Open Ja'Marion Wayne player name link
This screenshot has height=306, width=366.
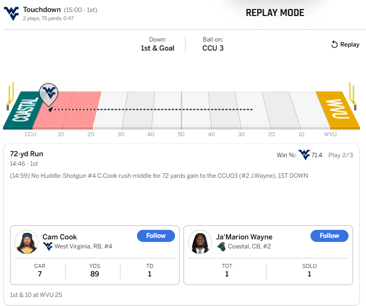tap(244, 237)
